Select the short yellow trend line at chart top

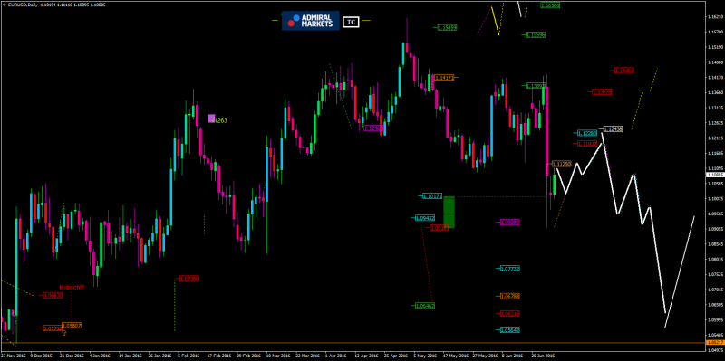click(x=495, y=21)
